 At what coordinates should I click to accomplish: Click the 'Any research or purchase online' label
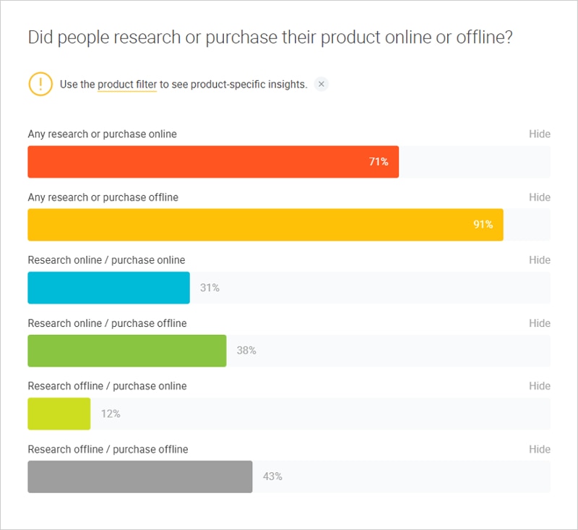pos(102,134)
